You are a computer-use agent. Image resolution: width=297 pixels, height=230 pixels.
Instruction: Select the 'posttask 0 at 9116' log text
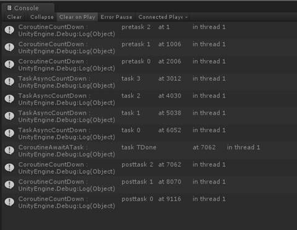151,199
